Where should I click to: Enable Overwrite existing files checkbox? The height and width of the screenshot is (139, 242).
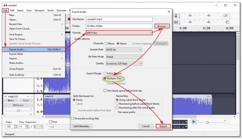(x=85, y=118)
